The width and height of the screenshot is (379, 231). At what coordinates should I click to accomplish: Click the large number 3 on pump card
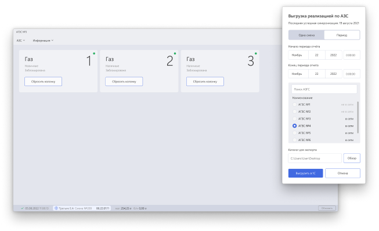[251, 61]
